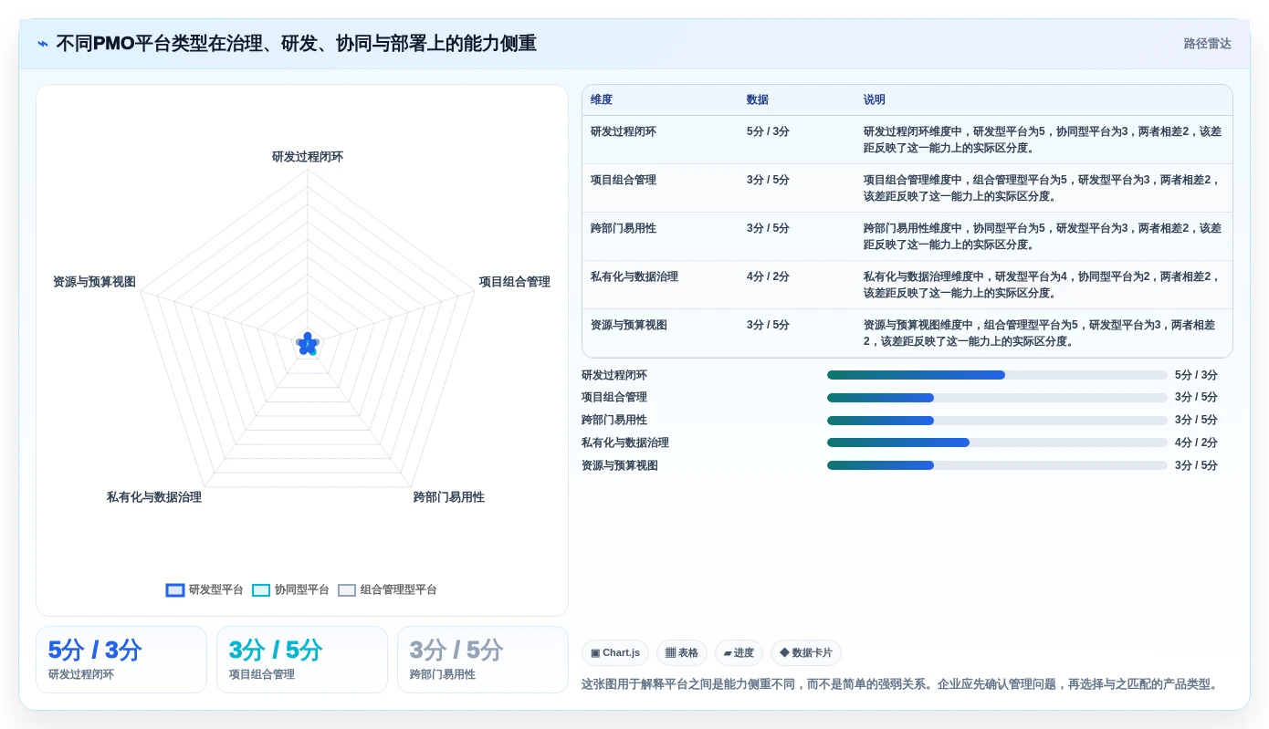Click the 研发过程闭环 table row name
Screen dimensions: 1269x729
coord(624,131)
